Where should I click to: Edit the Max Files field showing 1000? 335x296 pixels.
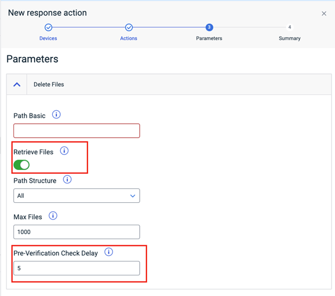pyautogui.click(x=77, y=232)
